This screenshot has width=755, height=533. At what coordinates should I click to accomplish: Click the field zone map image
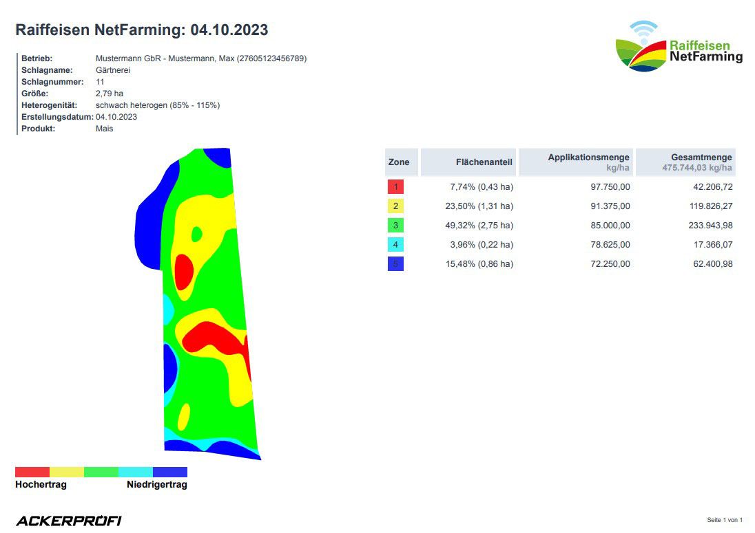click(x=198, y=304)
